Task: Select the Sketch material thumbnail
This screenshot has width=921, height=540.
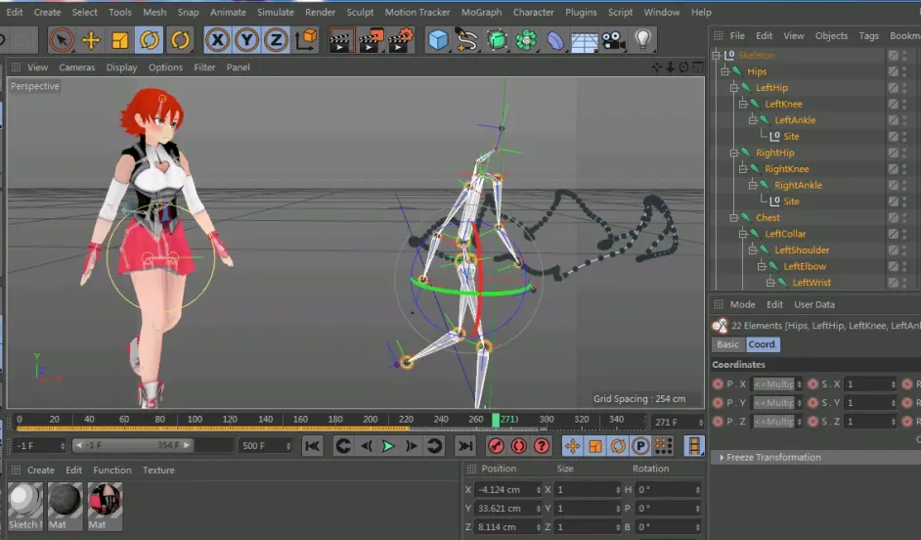Action: coord(23,501)
